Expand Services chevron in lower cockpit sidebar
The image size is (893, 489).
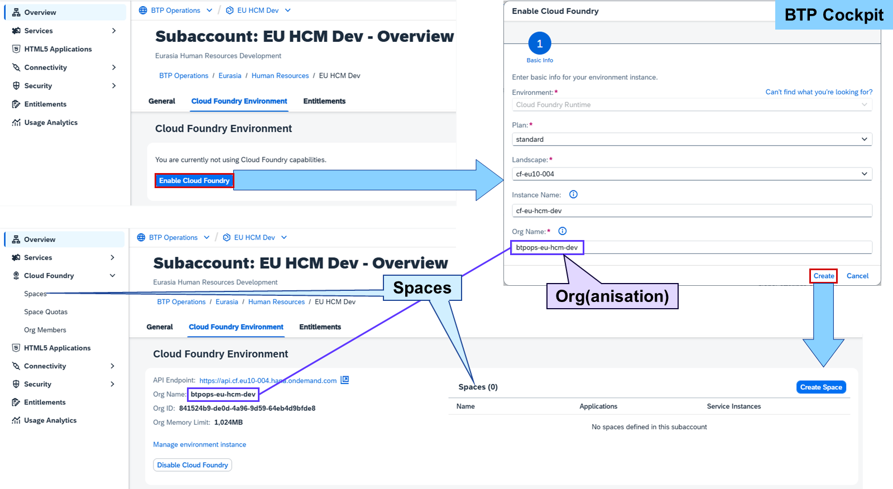113,257
